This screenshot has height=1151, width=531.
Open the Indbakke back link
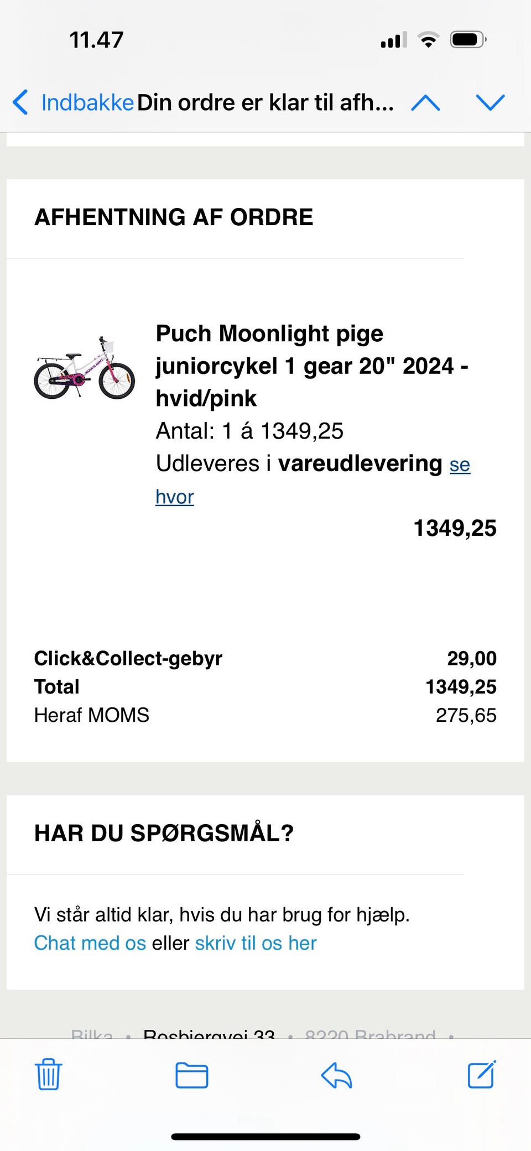pos(87,103)
